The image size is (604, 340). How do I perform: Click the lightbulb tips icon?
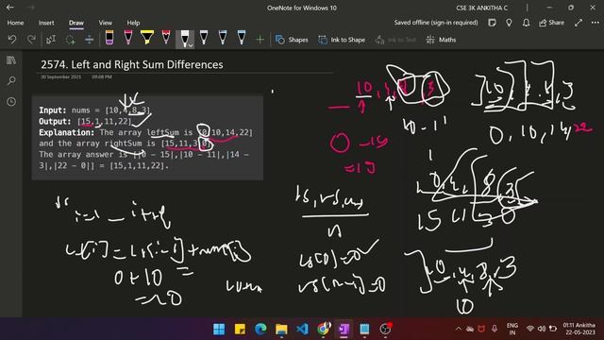[x=509, y=23]
